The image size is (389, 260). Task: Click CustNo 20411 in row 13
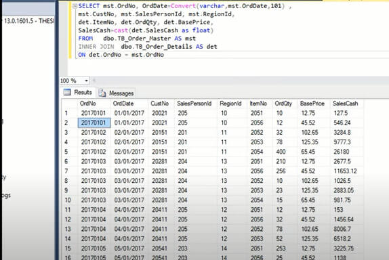pos(159,230)
